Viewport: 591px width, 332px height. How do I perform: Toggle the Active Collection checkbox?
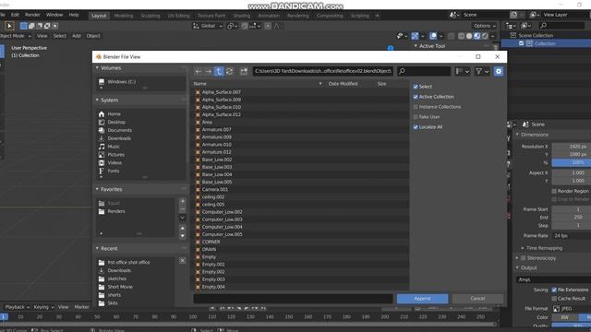(x=416, y=97)
